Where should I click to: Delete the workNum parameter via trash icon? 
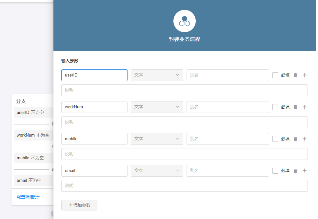[x=295, y=107]
